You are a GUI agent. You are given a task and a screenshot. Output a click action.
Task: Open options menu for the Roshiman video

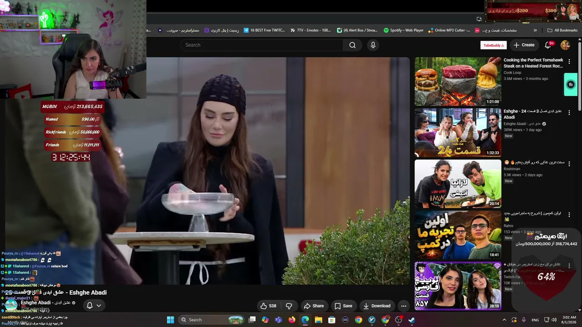pyautogui.click(x=569, y=163)
